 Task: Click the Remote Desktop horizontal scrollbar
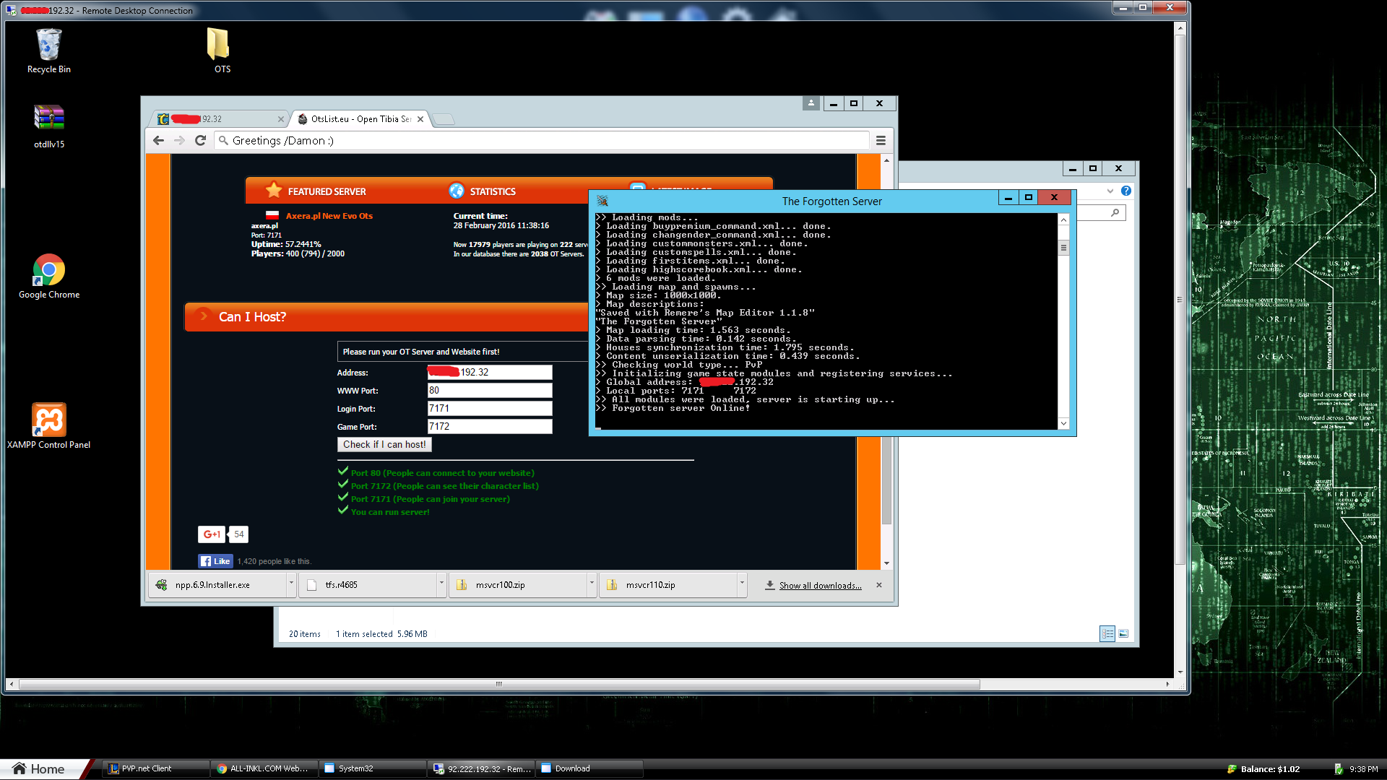click(x=499, y=684)
